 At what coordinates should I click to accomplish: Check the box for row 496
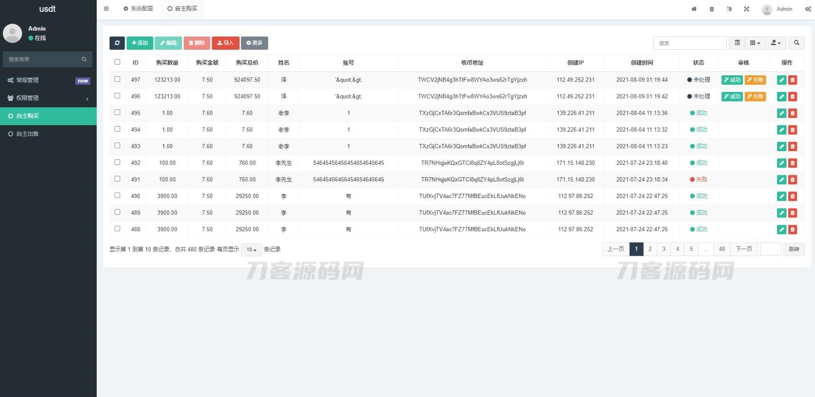coord(117,96)
